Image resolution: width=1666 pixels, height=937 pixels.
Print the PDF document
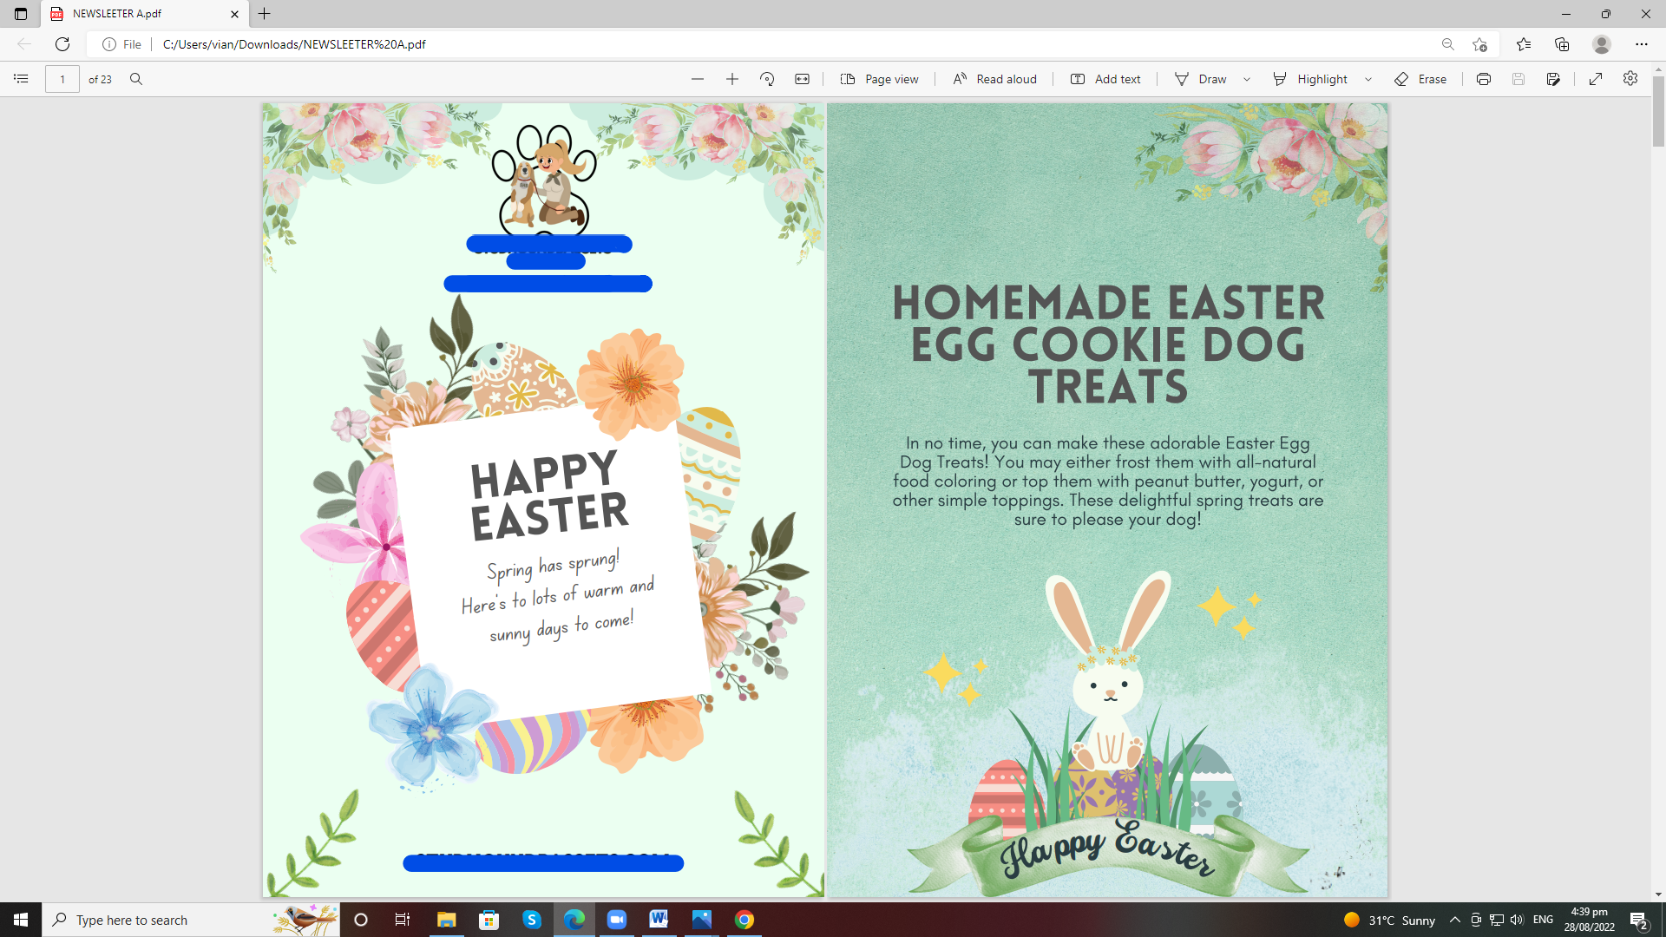pos(1484,79)
